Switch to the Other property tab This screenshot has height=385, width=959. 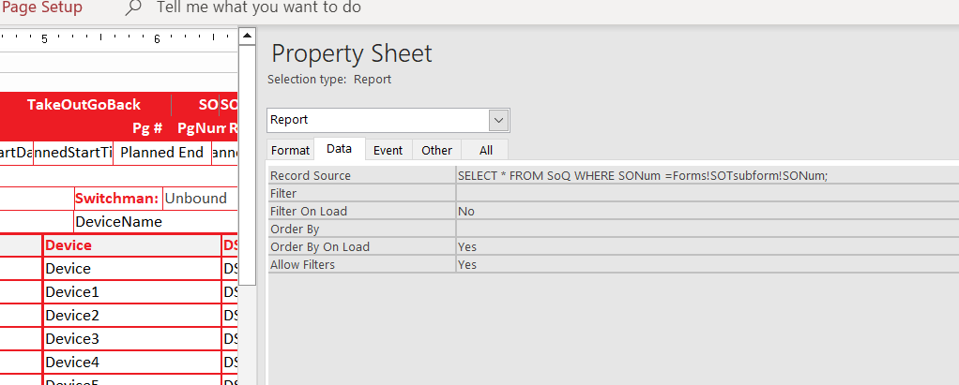[436, 150]
